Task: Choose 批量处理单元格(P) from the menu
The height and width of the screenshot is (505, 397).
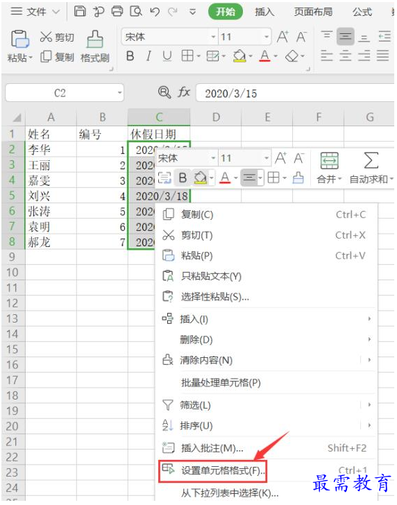Action: click(267, 383)
